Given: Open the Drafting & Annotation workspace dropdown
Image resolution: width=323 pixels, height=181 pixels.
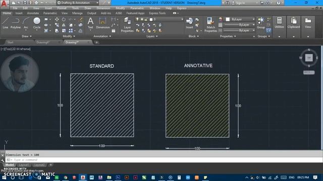Looking at the screenshot, I should (77, 3).
